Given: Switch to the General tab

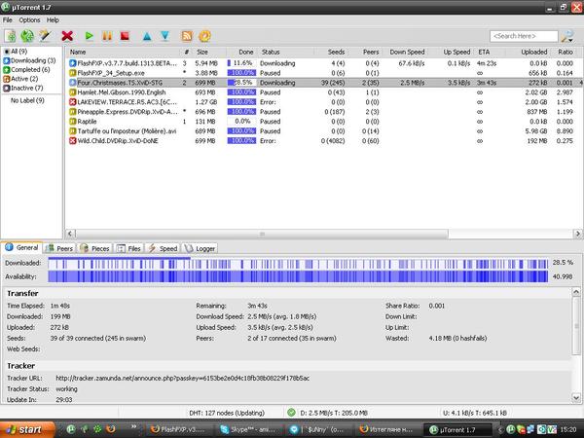Looking at the screenshot, I should [x=22, y=247].
